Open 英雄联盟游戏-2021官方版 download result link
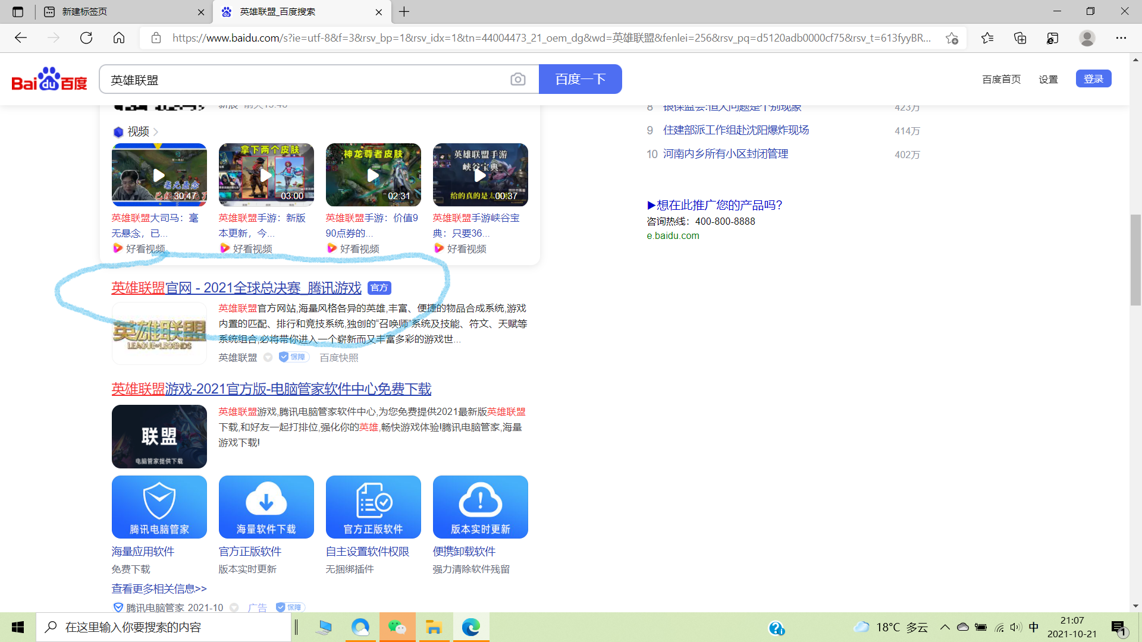Screen dimensions: 1142x642 pos(271,389)
